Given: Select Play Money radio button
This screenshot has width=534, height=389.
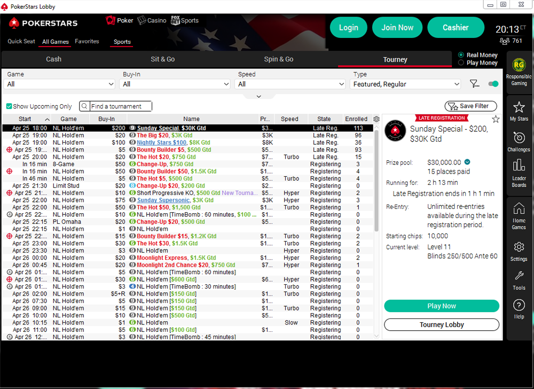Looking at the screenshot, I should [x=461, y=63].
